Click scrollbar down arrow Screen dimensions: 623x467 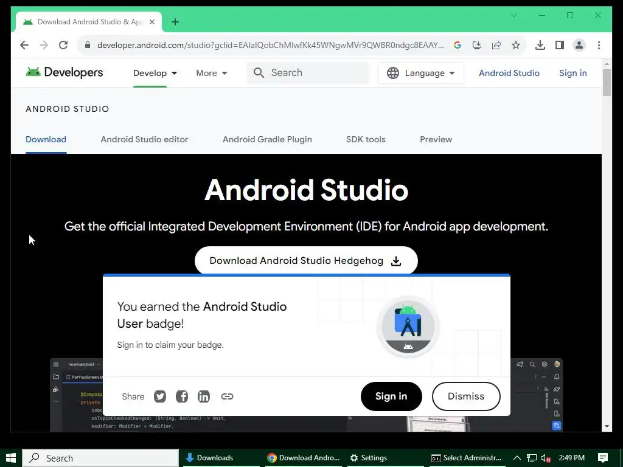(607, 426)
